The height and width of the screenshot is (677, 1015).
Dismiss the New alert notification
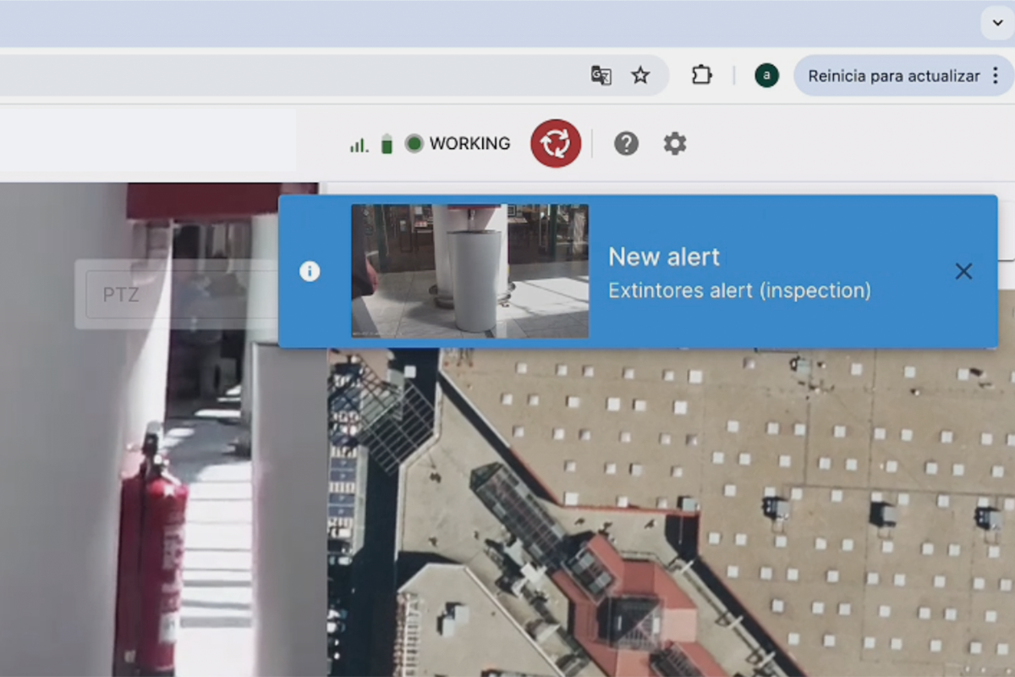pyautogui.click(x=963, y=272)
